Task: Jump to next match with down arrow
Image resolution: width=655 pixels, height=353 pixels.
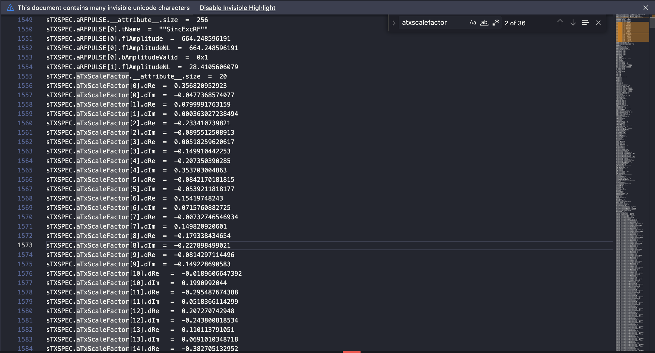Action: click(x=572, y=22)
